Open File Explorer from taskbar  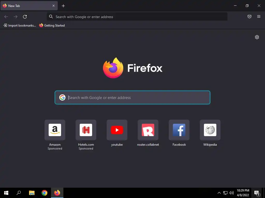click(32, 193)
